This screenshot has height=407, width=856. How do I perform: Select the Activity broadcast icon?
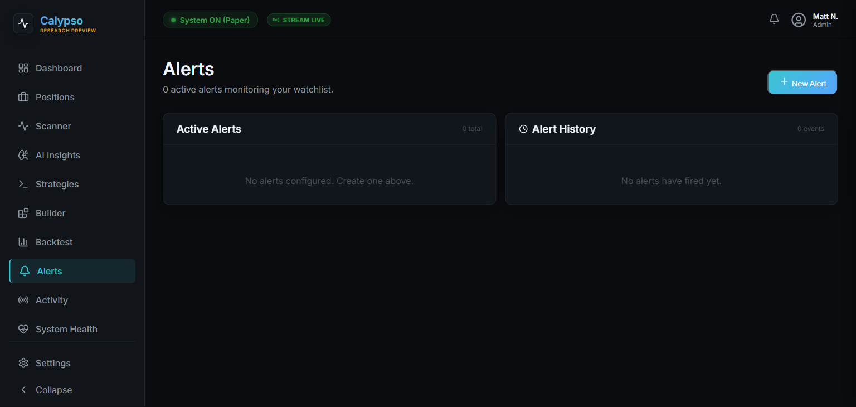point(23,300)
